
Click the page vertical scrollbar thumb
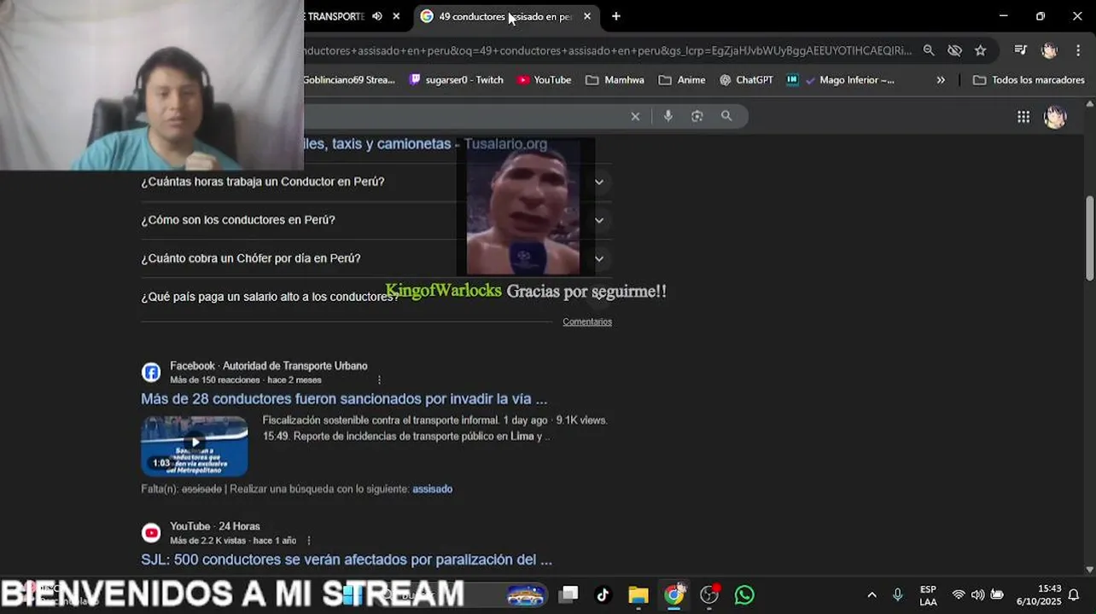[1089, 237]
